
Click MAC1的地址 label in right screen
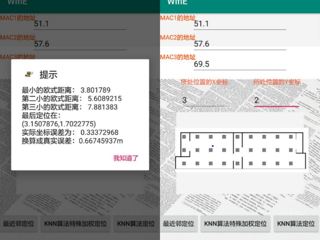coord(178,18)
